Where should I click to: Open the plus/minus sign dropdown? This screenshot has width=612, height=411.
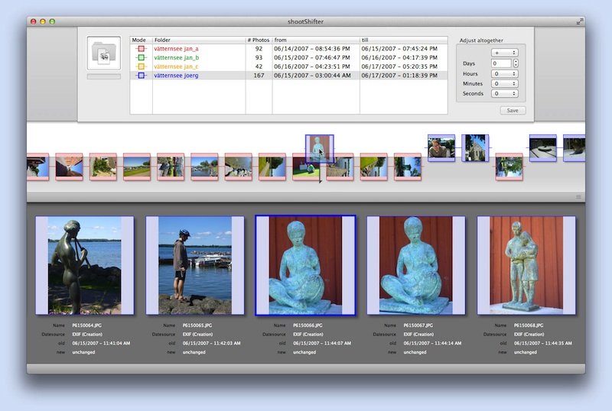click(x=505, y=53)
